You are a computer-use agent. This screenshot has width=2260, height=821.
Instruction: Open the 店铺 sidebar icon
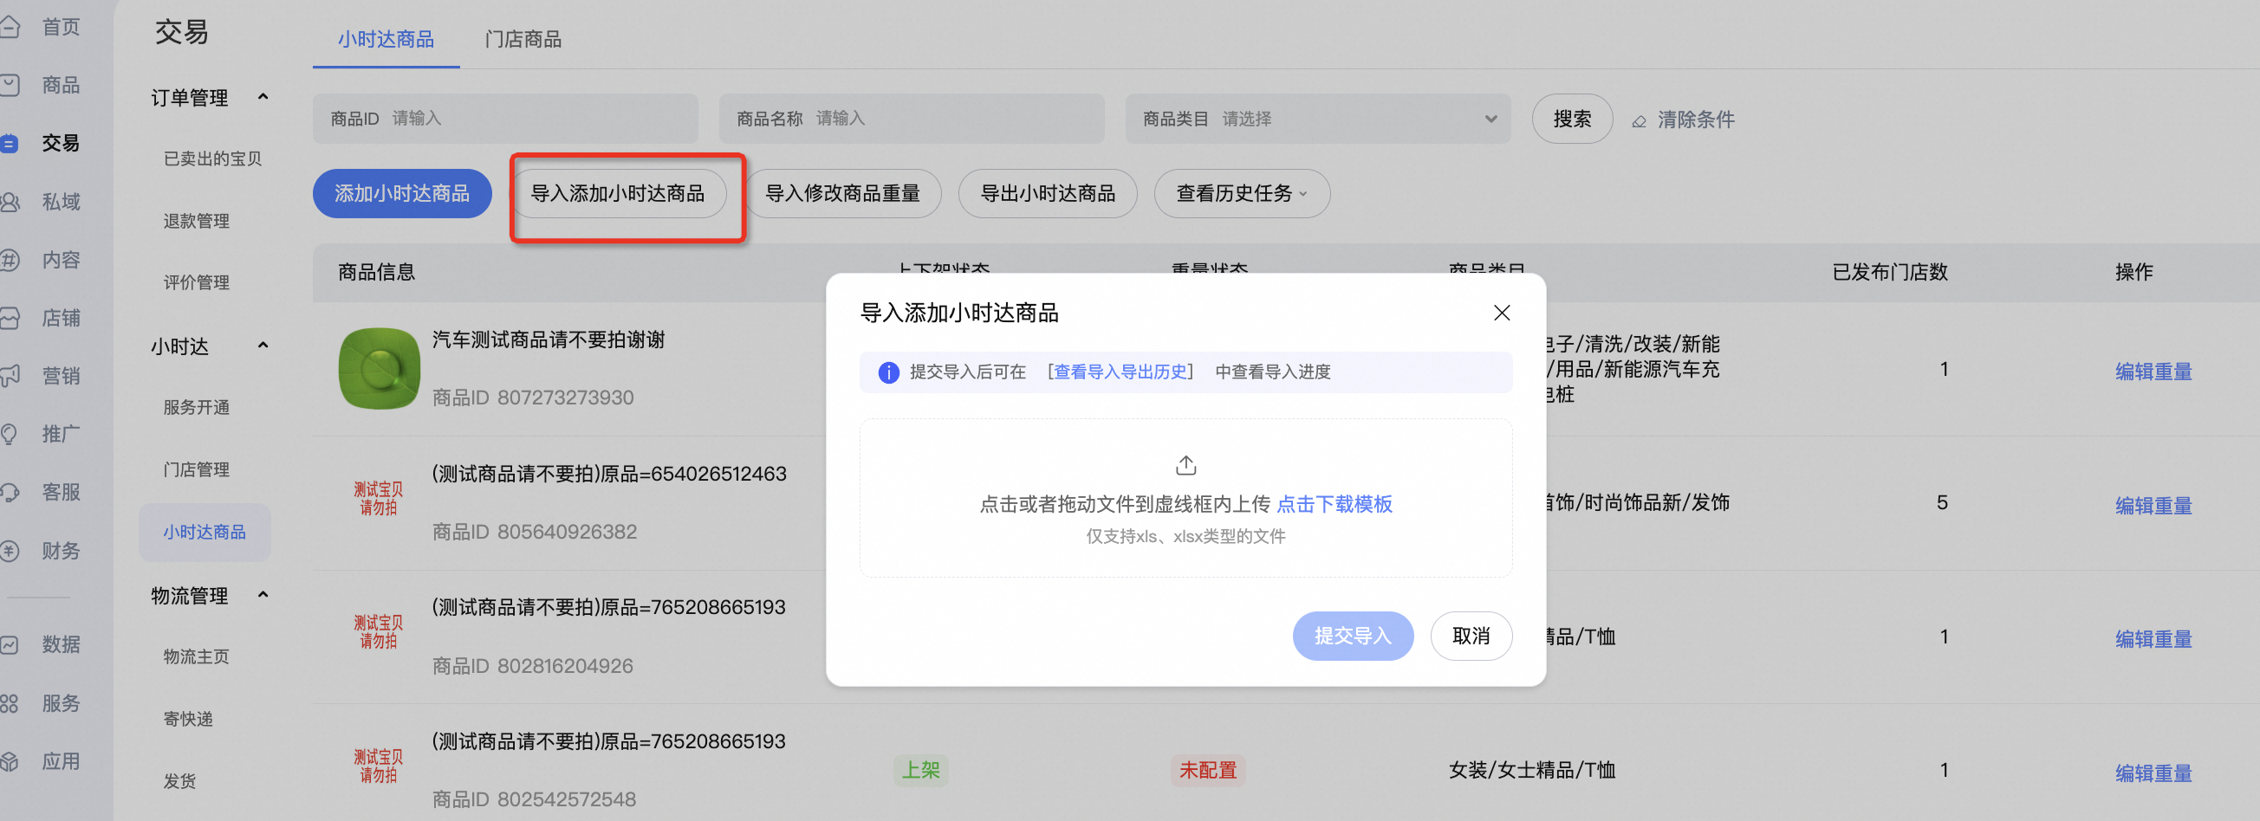click(9, 318)
